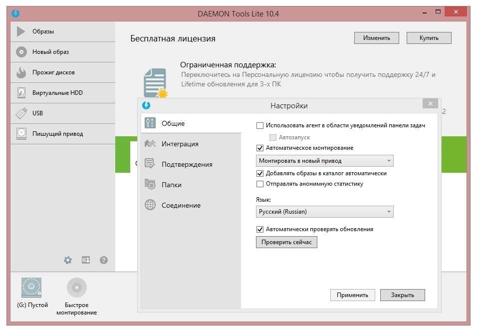Select the (G:) Пустой virtual drive icon
The height and width of the screenshot is (335, 479).
(x=31, y=287)
